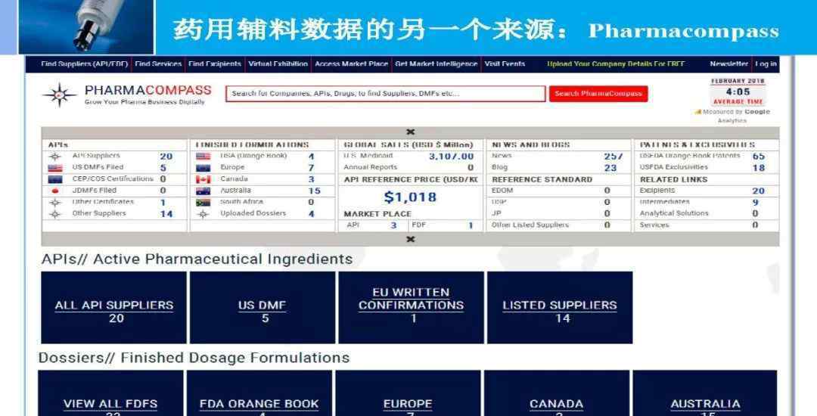Click the Services related link
817x416 pixels.
(x=654, y=225)
